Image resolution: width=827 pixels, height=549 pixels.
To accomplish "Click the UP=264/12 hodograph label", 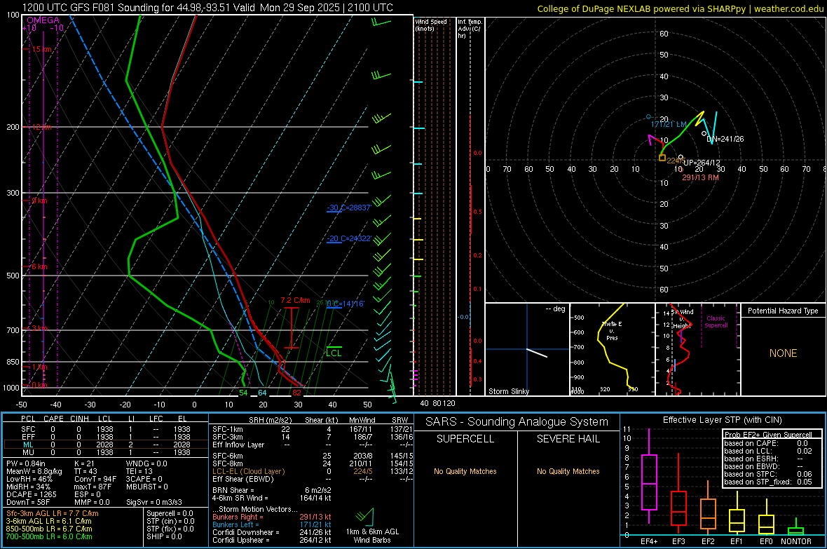I will coord(702,163).
